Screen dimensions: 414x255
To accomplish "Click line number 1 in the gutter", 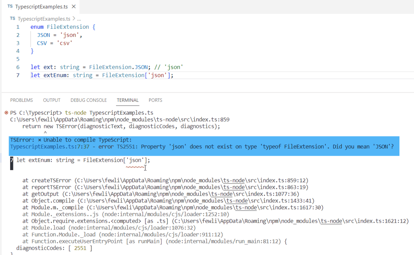I will [x=18, y=27].
